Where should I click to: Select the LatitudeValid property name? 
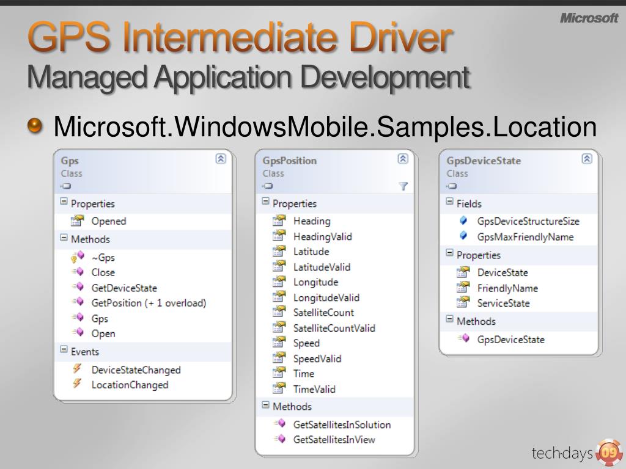point(322,267)
